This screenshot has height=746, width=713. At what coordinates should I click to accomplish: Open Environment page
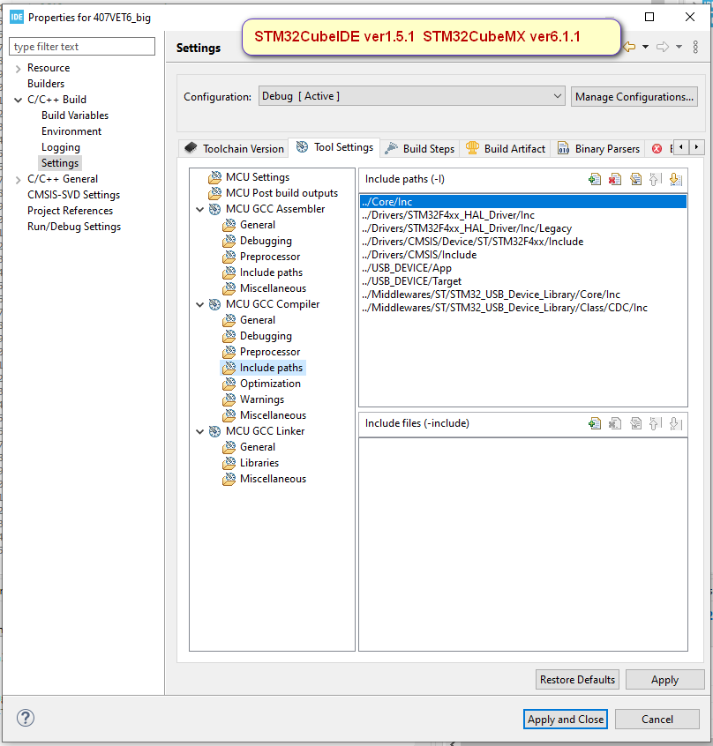click(x=71, y=131)
